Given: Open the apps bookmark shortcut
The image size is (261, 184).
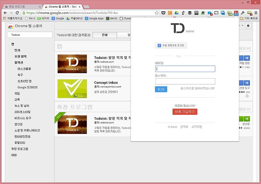Looking at the screenshot, I should (13, 18).
